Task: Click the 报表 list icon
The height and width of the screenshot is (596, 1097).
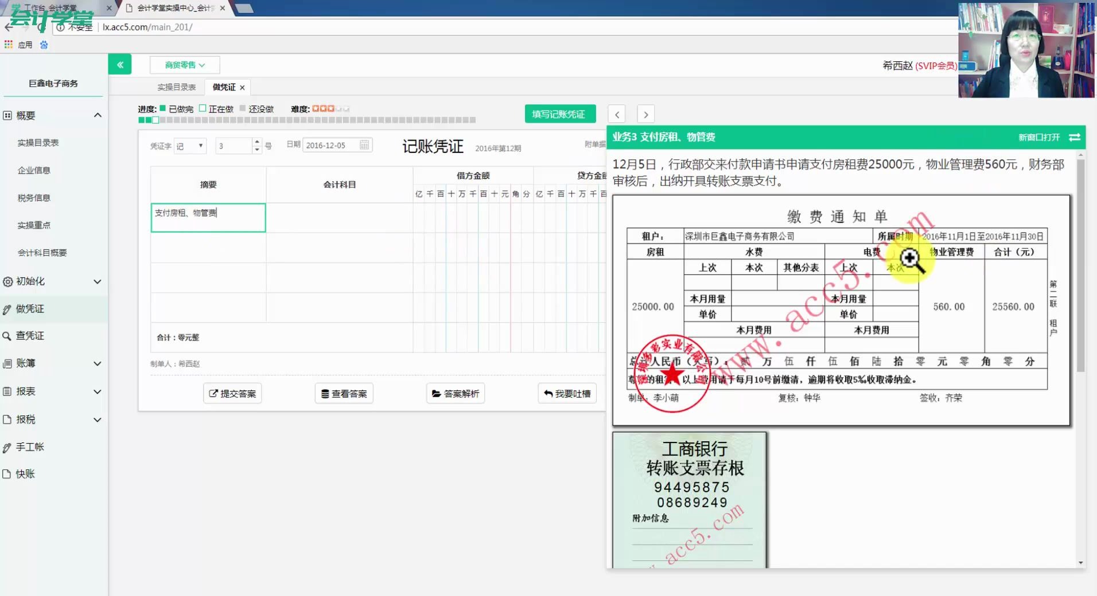Action: pyautogui.click(x=7, y=391)
